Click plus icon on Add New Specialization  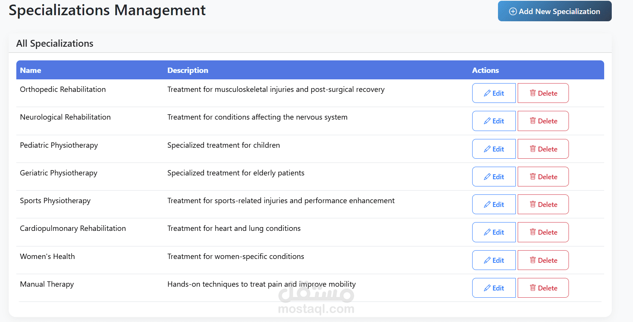(x=513, y=11)
